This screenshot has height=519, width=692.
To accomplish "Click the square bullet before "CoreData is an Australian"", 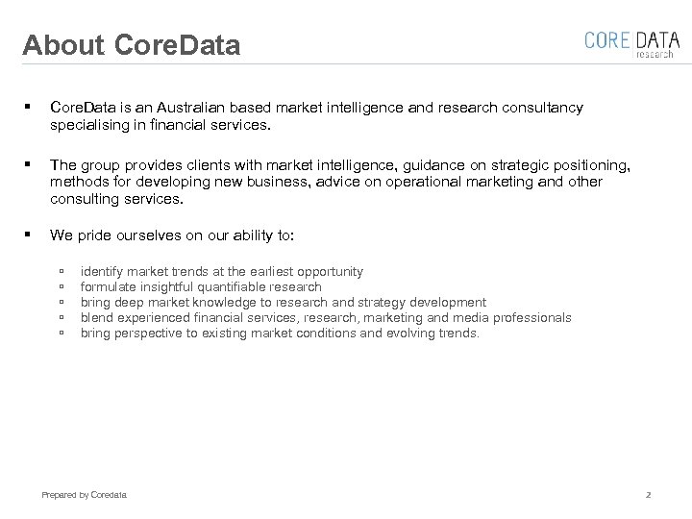I will coord(32,108).
